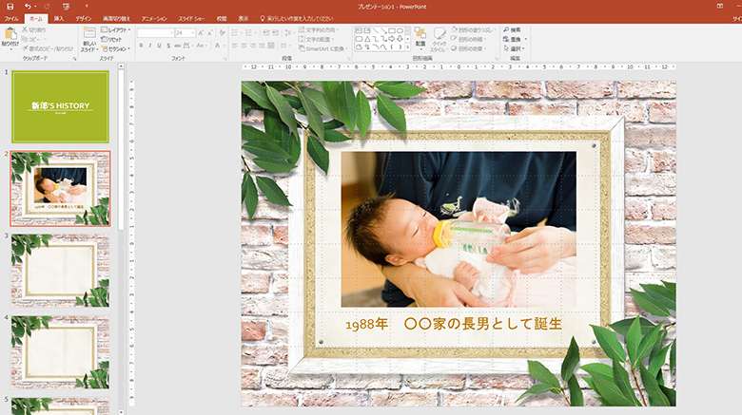The height and width of the screenshot is (415, 742).
Task: Click the Save icon in quick access toolbar
Action: click(10, 6)
